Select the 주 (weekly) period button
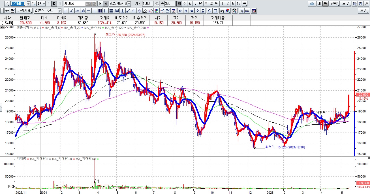 [185, 4]
